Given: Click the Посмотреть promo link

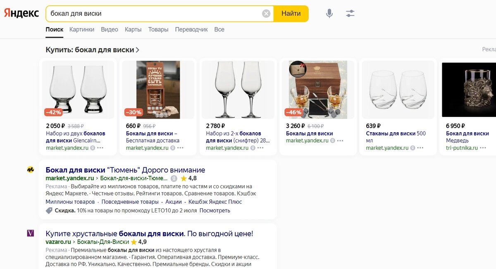Looking at the screenshot, I should tap(216, 211).
